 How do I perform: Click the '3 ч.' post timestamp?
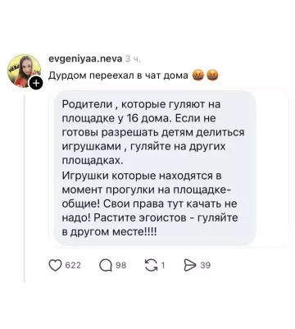coord(133,59)
